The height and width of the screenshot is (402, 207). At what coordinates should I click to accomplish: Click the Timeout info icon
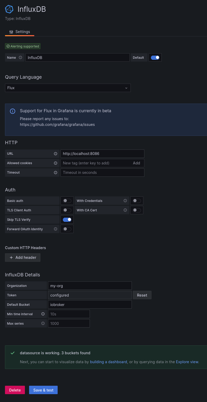pos(56,173)
